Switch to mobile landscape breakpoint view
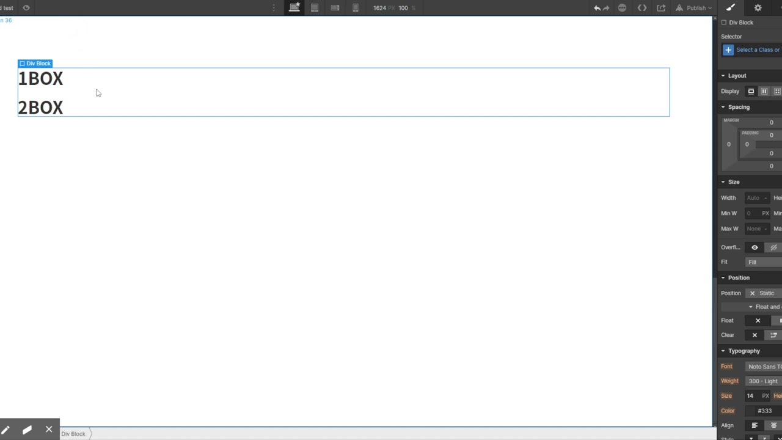Viewport: 782px width, 440px height. point(335,8)
